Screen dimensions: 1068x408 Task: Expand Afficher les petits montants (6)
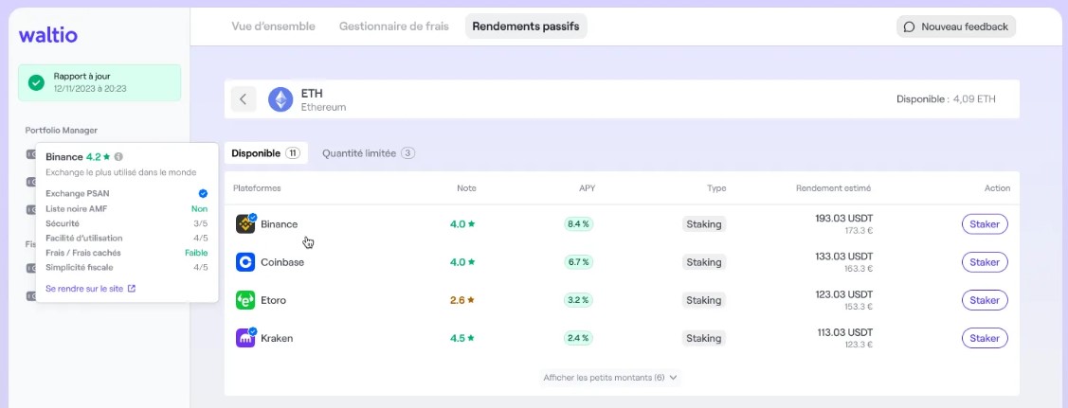pyautogui.click(x=610, y=378)
